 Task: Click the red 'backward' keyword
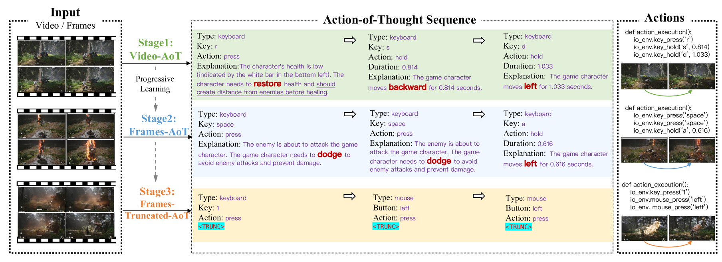(x=407, y=87)
